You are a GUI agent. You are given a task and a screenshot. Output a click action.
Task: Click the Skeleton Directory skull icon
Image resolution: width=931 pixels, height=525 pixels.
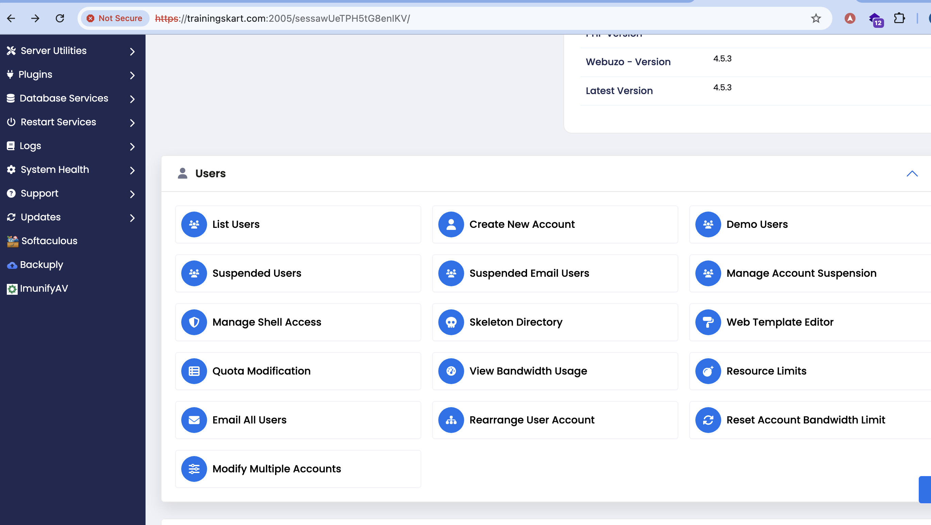click(451, 322)
